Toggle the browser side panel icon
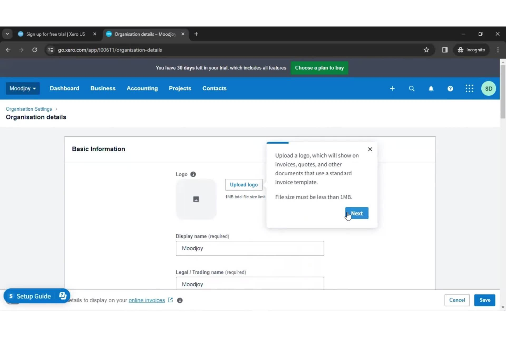 pyautogui.click(x=445, y=50)
